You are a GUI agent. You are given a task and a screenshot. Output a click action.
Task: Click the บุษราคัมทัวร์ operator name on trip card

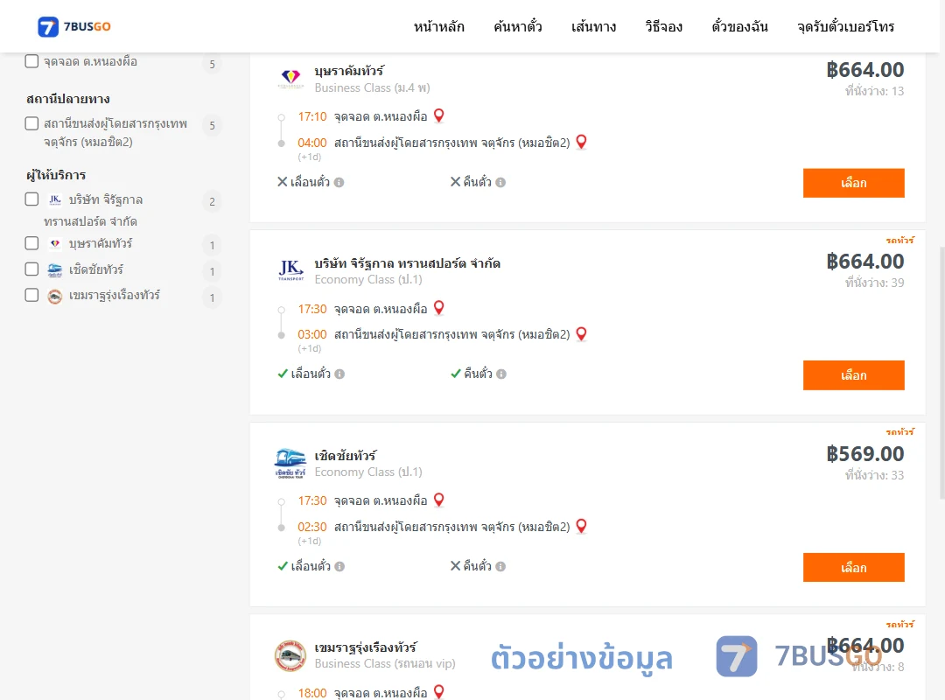click(349, 71)
